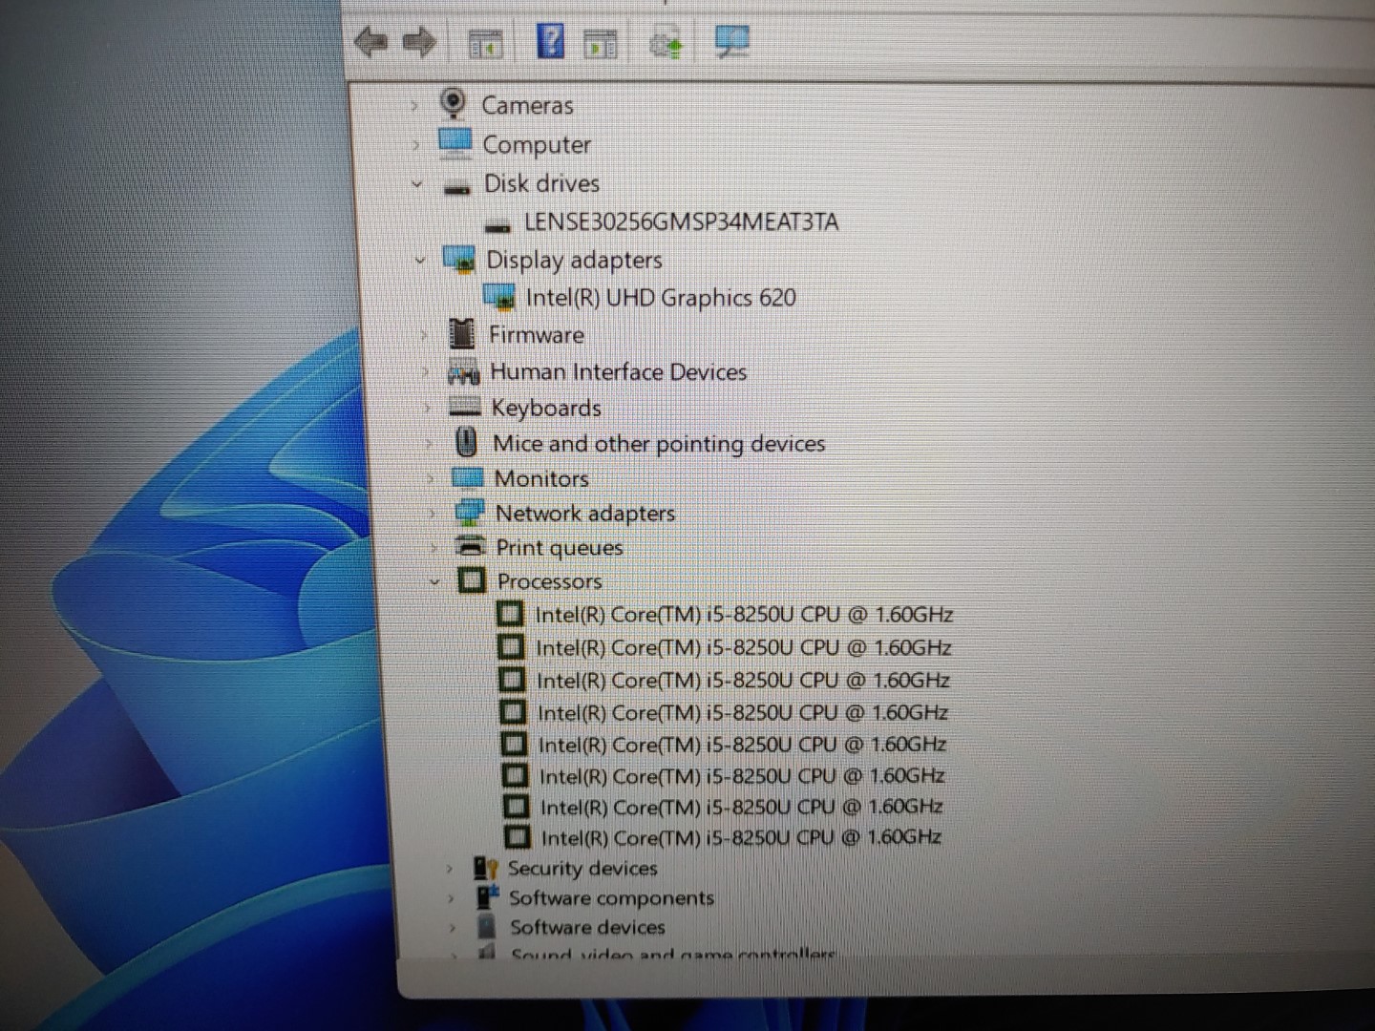Image resolution: width=1375 pixels, height=1031 pixels.
Task: Expand the Software devices node
Action: [x=453, y=928]
